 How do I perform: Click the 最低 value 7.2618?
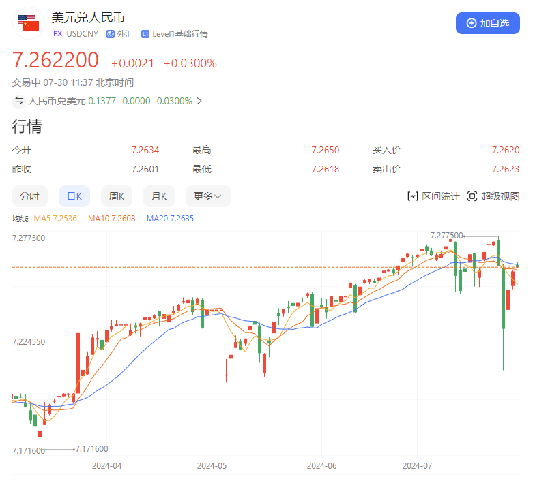325,169
